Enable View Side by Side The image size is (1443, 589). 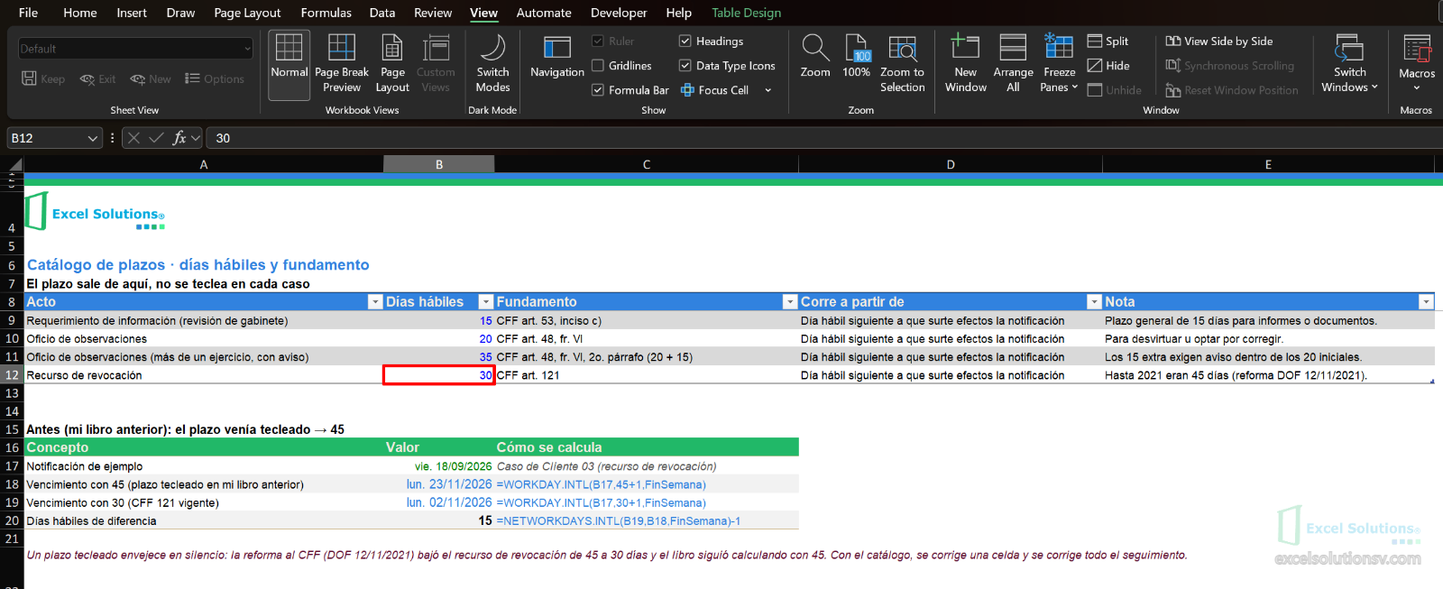(x=1219, y=41)
